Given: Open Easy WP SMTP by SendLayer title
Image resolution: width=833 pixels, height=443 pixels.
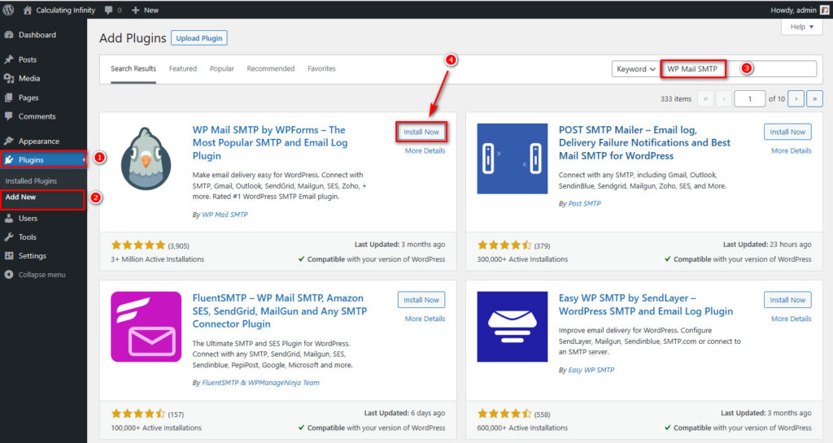Looking at the screenshot, I should pyautogui.click(x=645, y=305).
